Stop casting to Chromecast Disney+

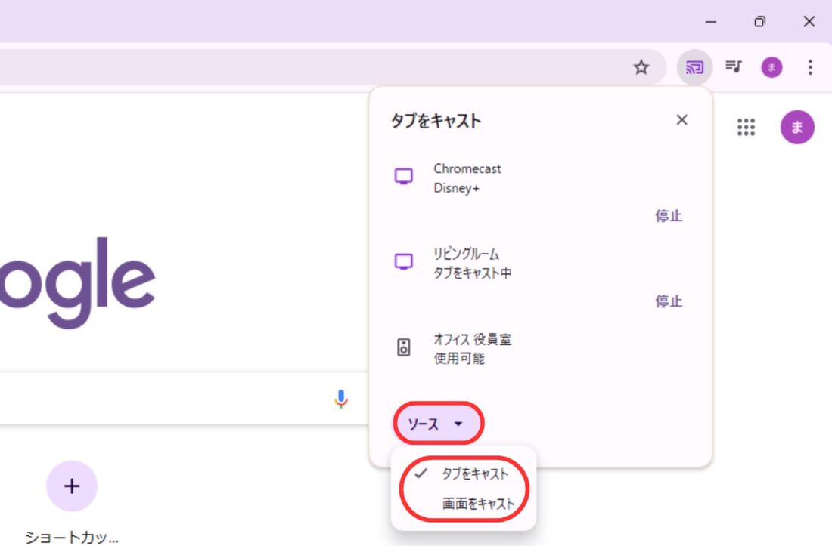(x=668, y=216)
